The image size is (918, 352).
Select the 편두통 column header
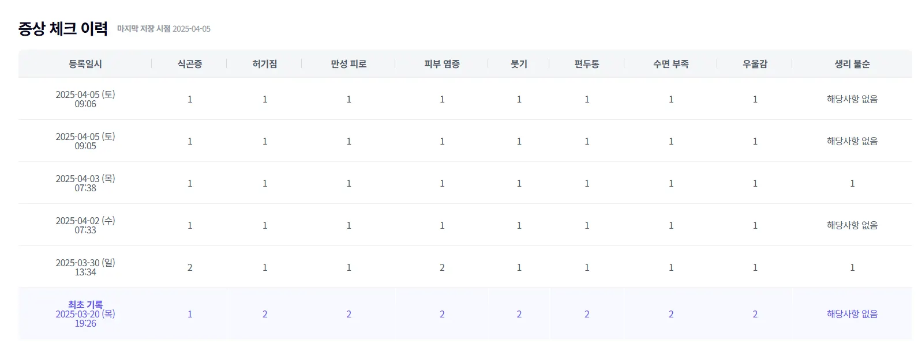click(x=586, y=64)
